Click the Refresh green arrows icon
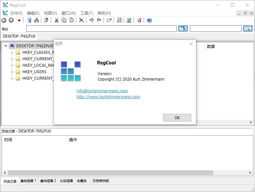This screenshot has width=255, height=192. point(129,20)
